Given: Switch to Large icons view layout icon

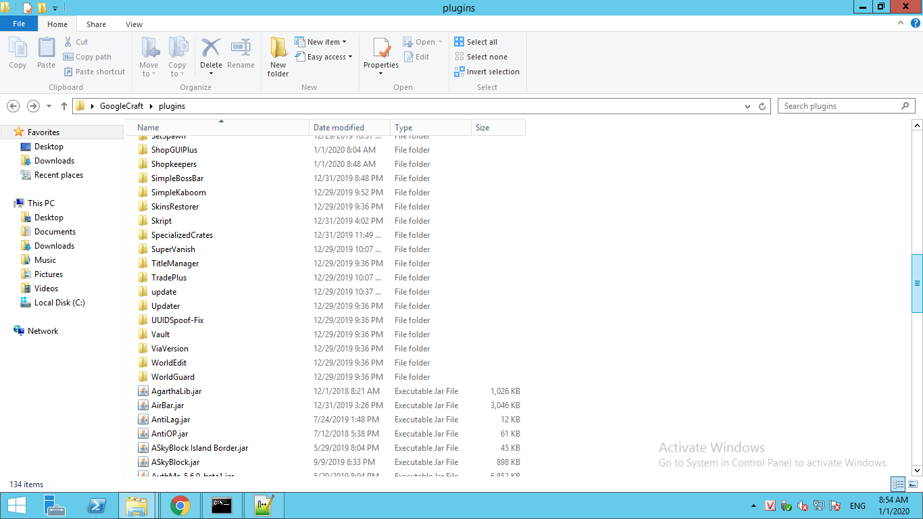Looking at the screenshot, I should [913, 484].
